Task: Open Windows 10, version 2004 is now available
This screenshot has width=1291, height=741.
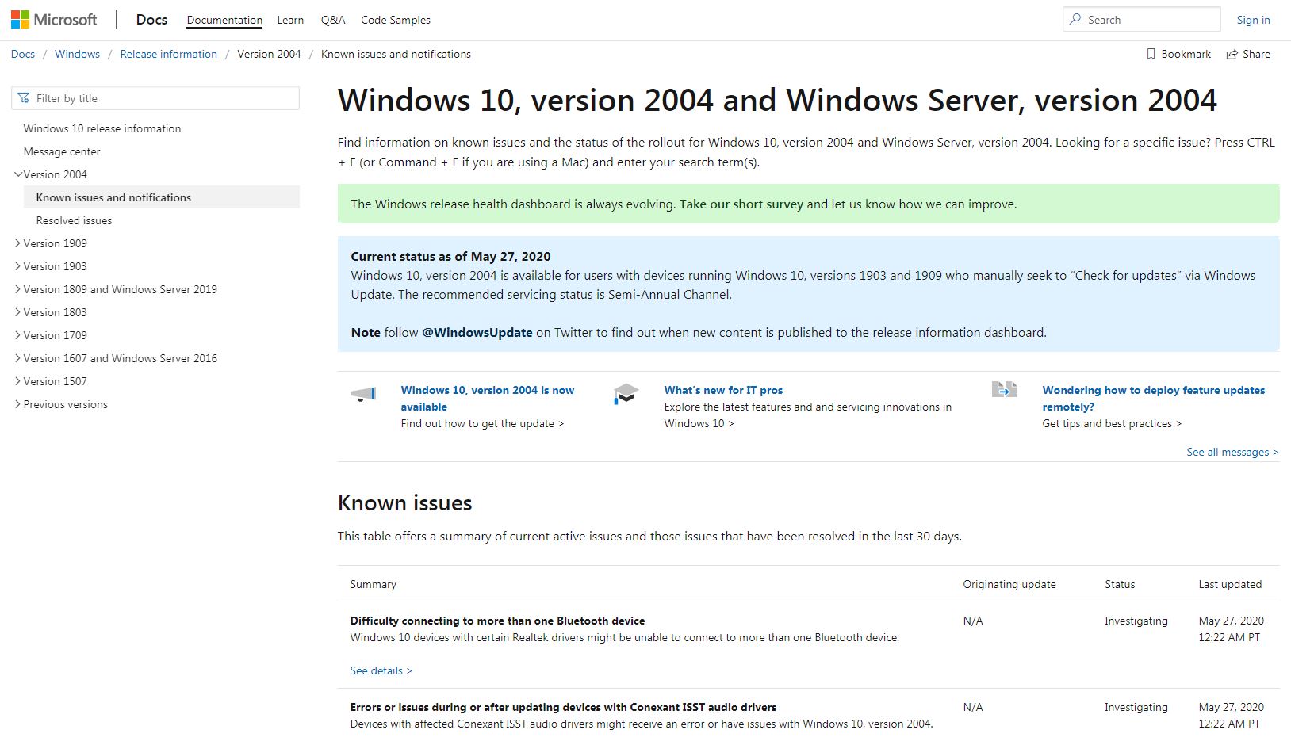Action: (487, 398)
